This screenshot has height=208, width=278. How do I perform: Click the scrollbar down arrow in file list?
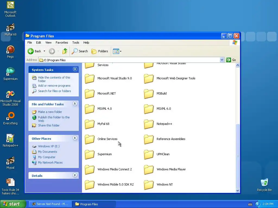[238, 190]
